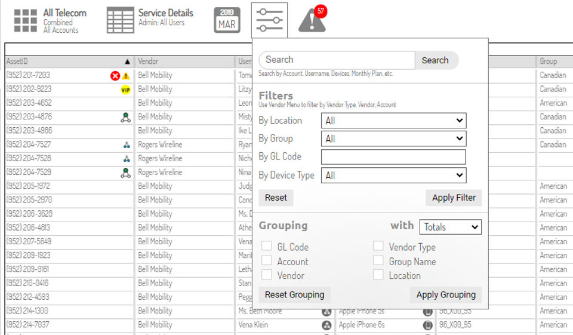Viewport: 573px width, 335px height.
Task: Check the Vendor grouping checkbox
Action: pos(267,275)
